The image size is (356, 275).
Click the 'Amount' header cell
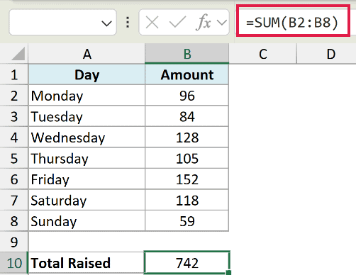pyautogui.click(x=187, y=74)
